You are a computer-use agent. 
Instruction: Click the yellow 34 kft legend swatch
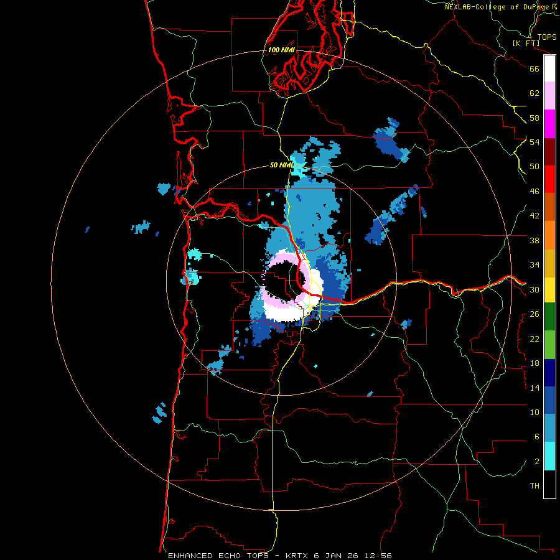549,289
